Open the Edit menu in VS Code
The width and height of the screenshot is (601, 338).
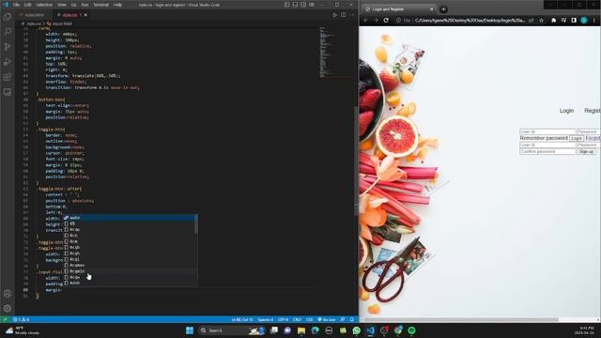pyautogui.click(x=27, y=5)
